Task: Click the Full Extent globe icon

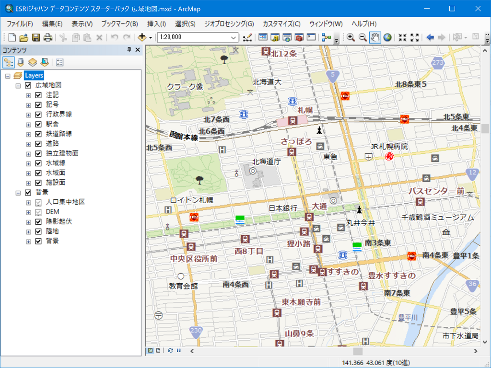Action: pos(387,37)
